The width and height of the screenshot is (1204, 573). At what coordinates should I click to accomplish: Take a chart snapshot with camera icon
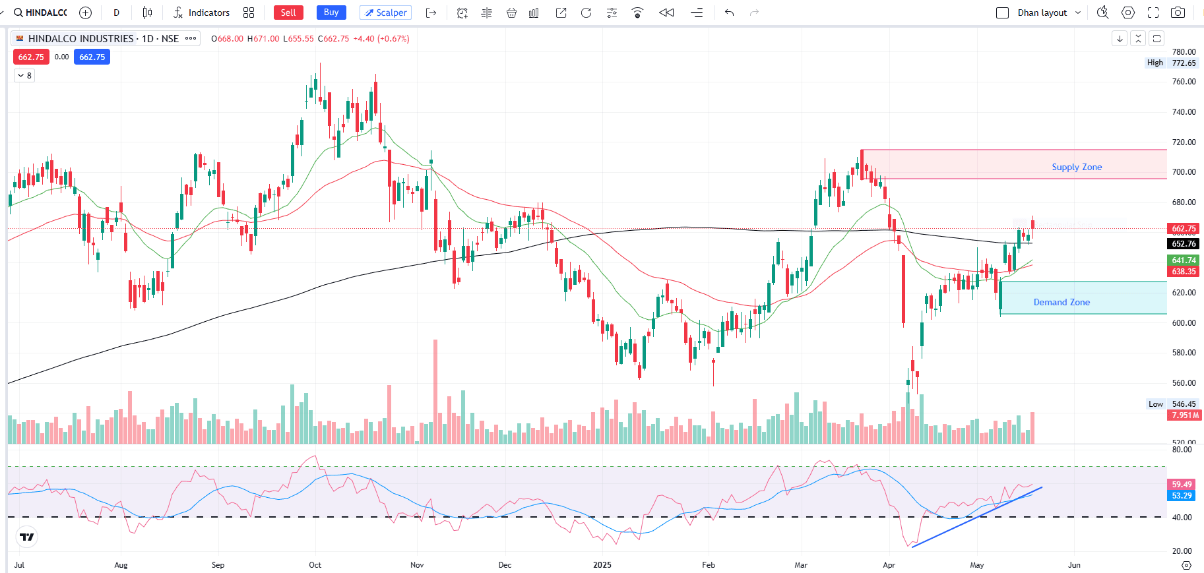(1178, 13)
